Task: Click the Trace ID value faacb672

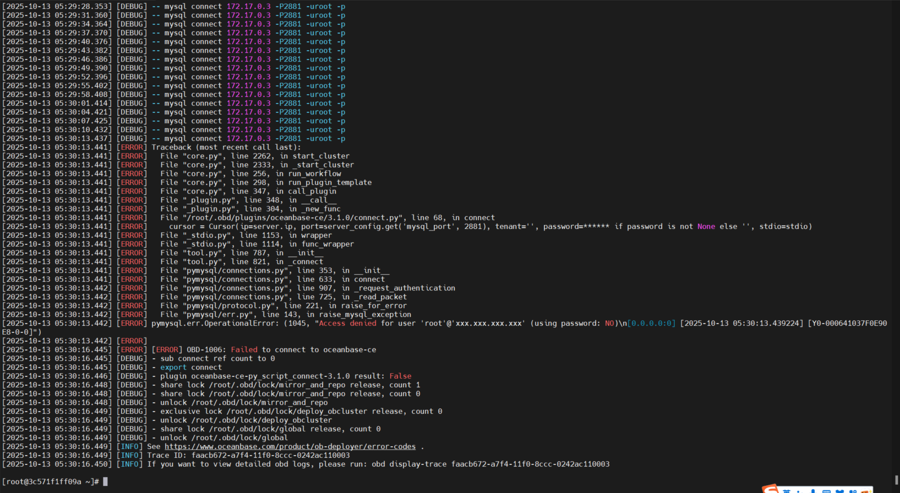Action: pos(270,456)
